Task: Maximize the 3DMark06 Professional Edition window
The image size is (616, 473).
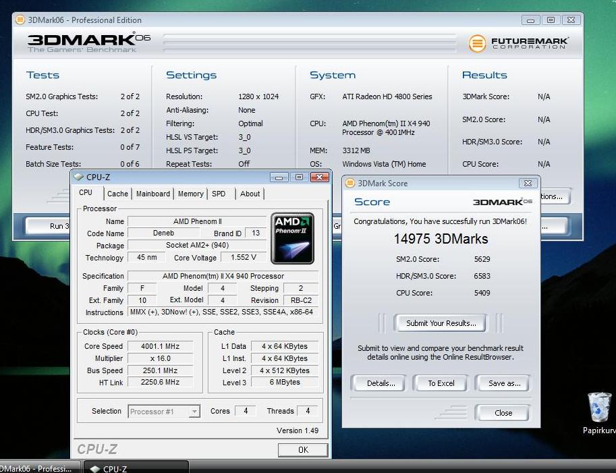Action: (551, 20)
